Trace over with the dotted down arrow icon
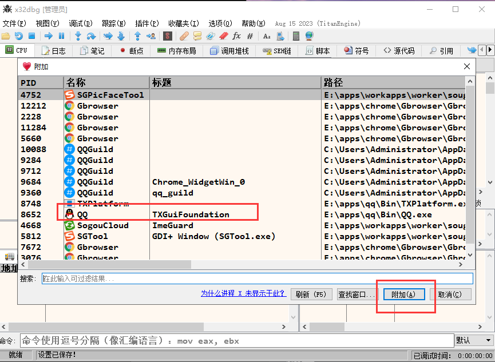 [x=121, y=36]
